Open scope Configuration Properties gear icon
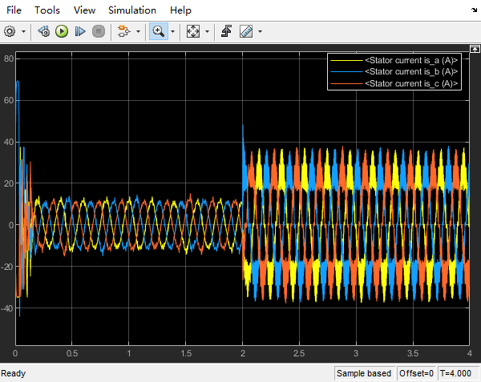 coord(10,31)
